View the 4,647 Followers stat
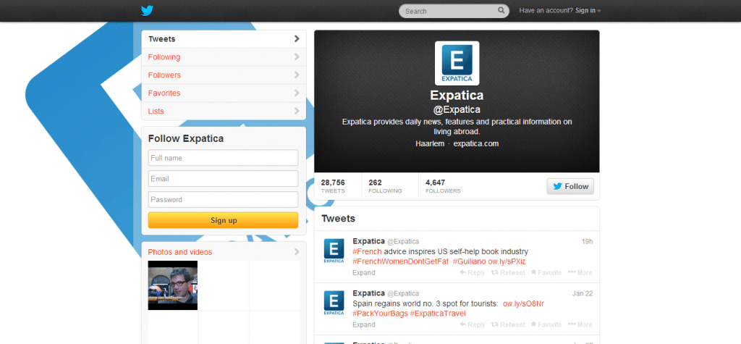 [443, 186]
